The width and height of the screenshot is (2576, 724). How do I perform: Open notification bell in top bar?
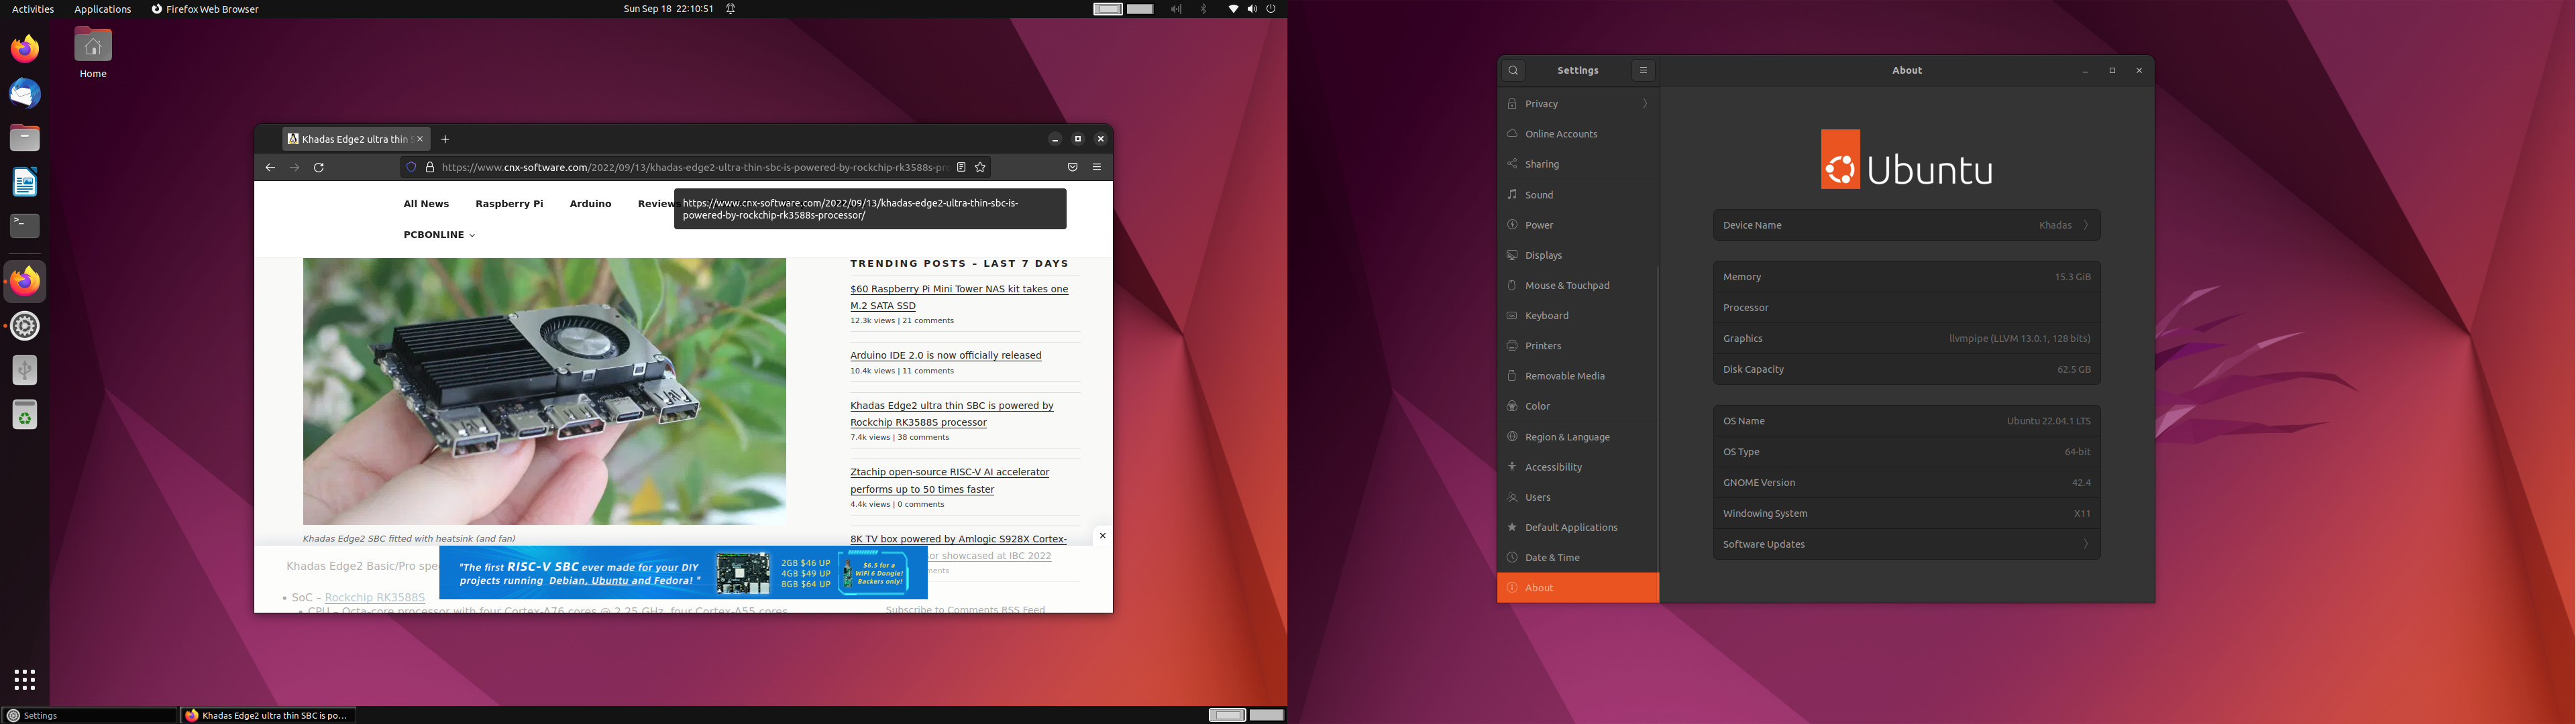click(731, 9)
